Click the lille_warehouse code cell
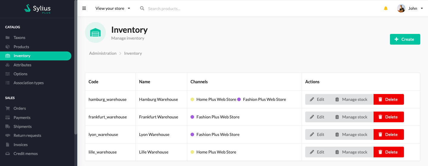The height and width of the screenshot is (166, 428). [x=110, y=152]
